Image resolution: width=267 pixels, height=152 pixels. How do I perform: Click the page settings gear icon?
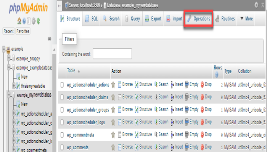tap(256, 5)
